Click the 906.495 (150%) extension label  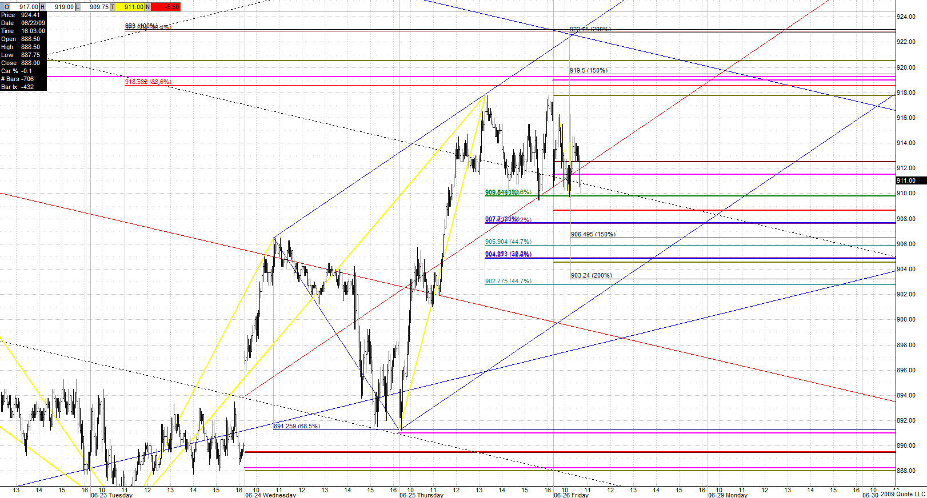pos(593,234)
